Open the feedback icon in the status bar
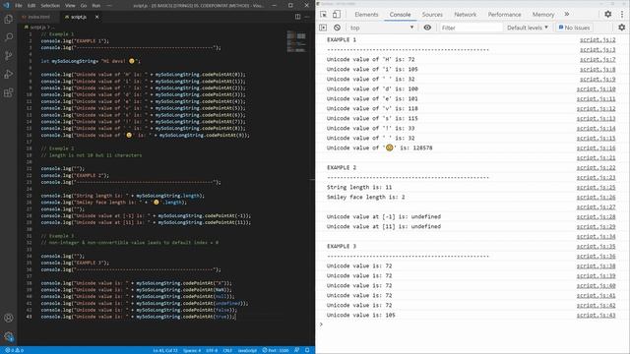The width and height of the screenshot is (630, 354). [297, 350]
